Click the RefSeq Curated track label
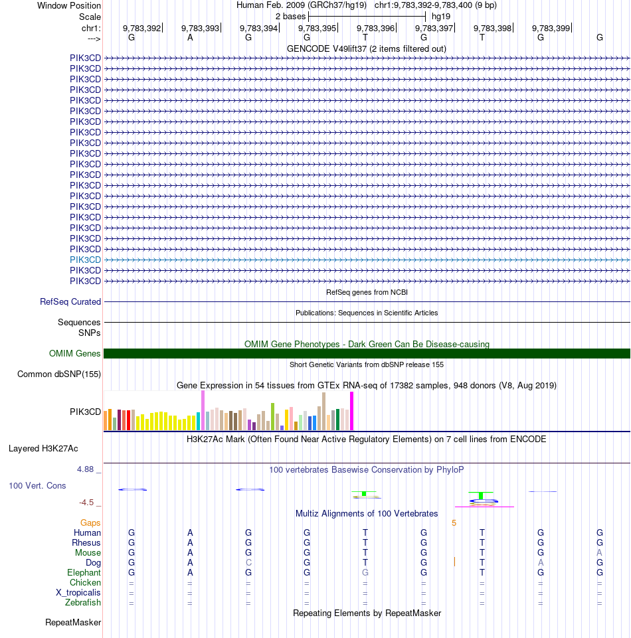 [x=70, y=301]
